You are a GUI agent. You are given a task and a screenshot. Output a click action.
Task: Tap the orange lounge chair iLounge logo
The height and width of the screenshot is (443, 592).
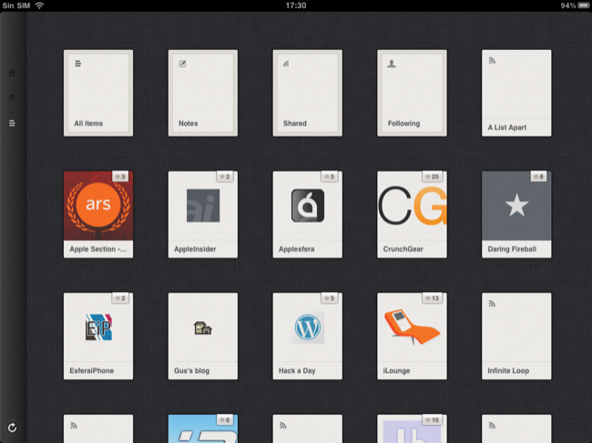[x=412, y=327]
